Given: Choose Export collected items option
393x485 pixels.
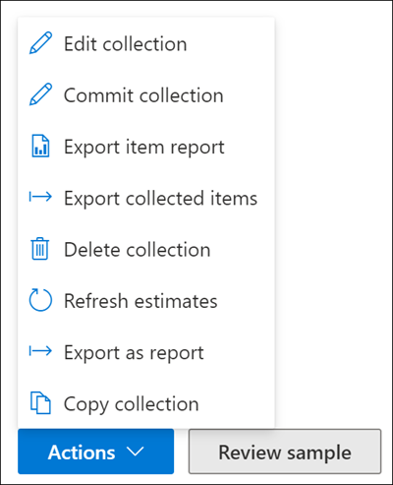Looking at the screenshot, I should pos(146,198).
